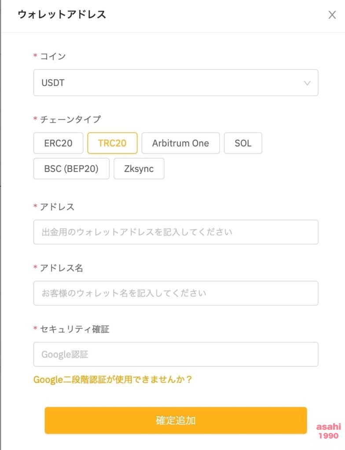Open the Google二段階認証が使用できませんか? link
Screen dimensions: 345x450
tap(113, 379)
